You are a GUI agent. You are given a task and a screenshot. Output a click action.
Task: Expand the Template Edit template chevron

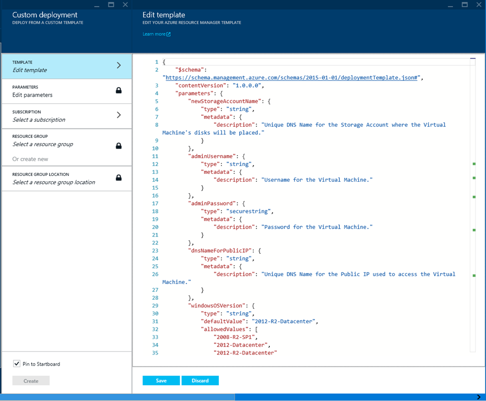(118, 66)
